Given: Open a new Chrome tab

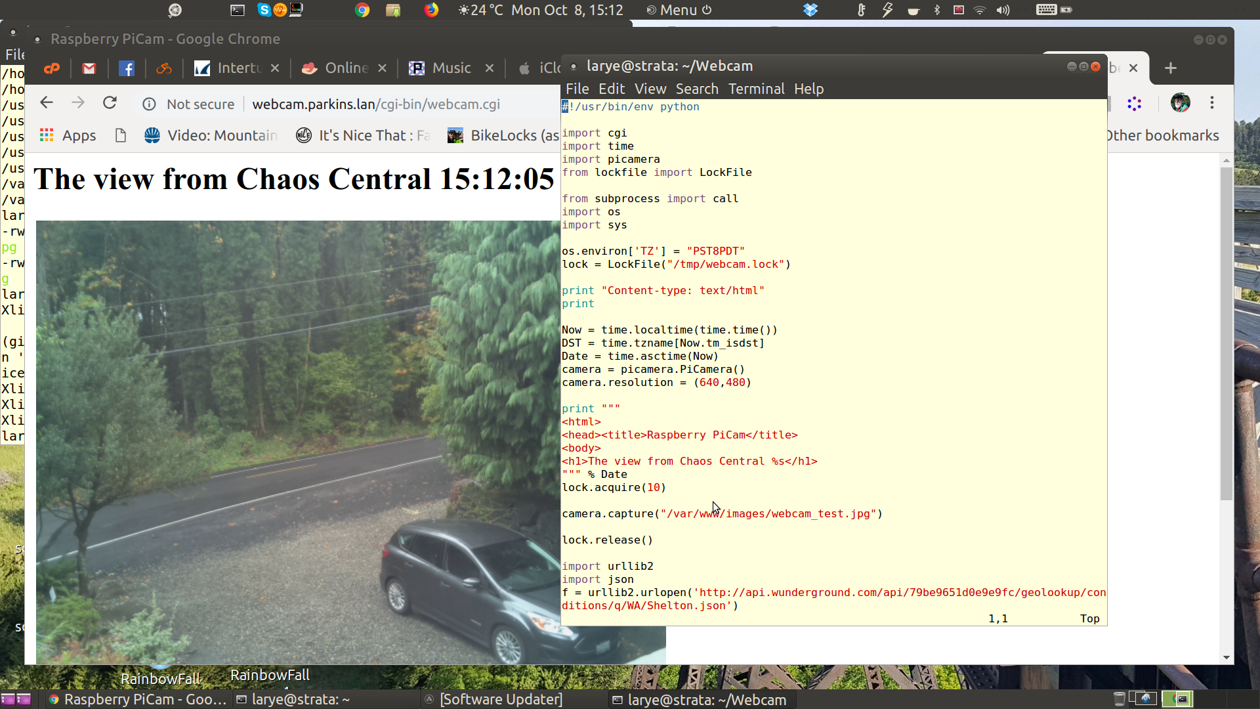Looking at the screenshot, I should coord(1171,68).
